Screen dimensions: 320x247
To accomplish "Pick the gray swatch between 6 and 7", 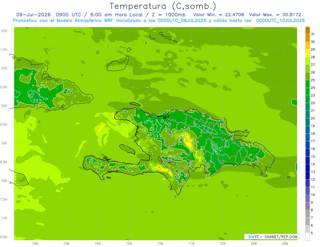I will pyautogui.click(x=307, y=221).
